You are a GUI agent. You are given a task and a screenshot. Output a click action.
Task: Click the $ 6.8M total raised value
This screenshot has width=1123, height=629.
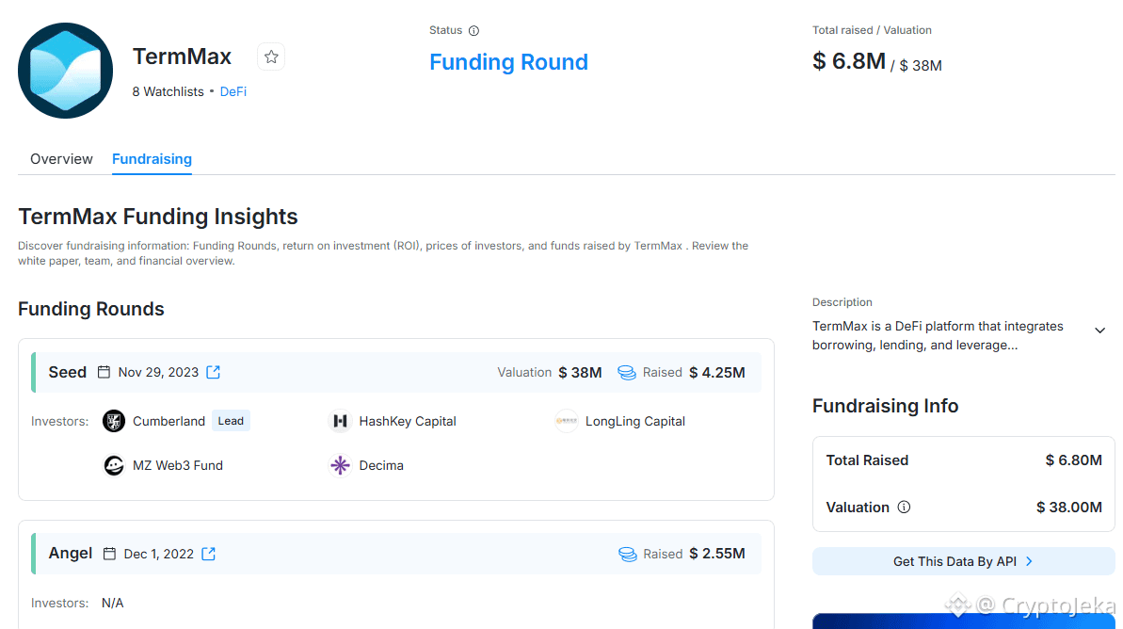coord(849,61)
